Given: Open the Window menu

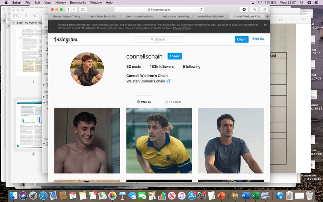Looking at the screenshot, I should pyautogui.click(x=96, y=3).
